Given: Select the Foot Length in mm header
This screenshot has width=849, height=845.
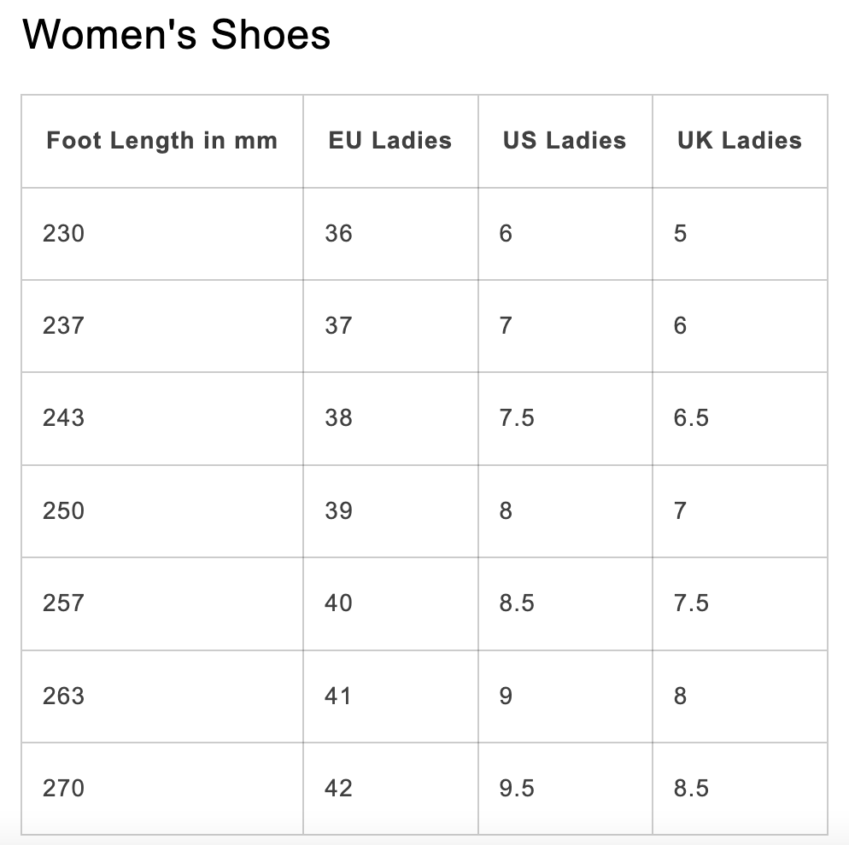Looking at the screenshot, I should pos(162,141).
